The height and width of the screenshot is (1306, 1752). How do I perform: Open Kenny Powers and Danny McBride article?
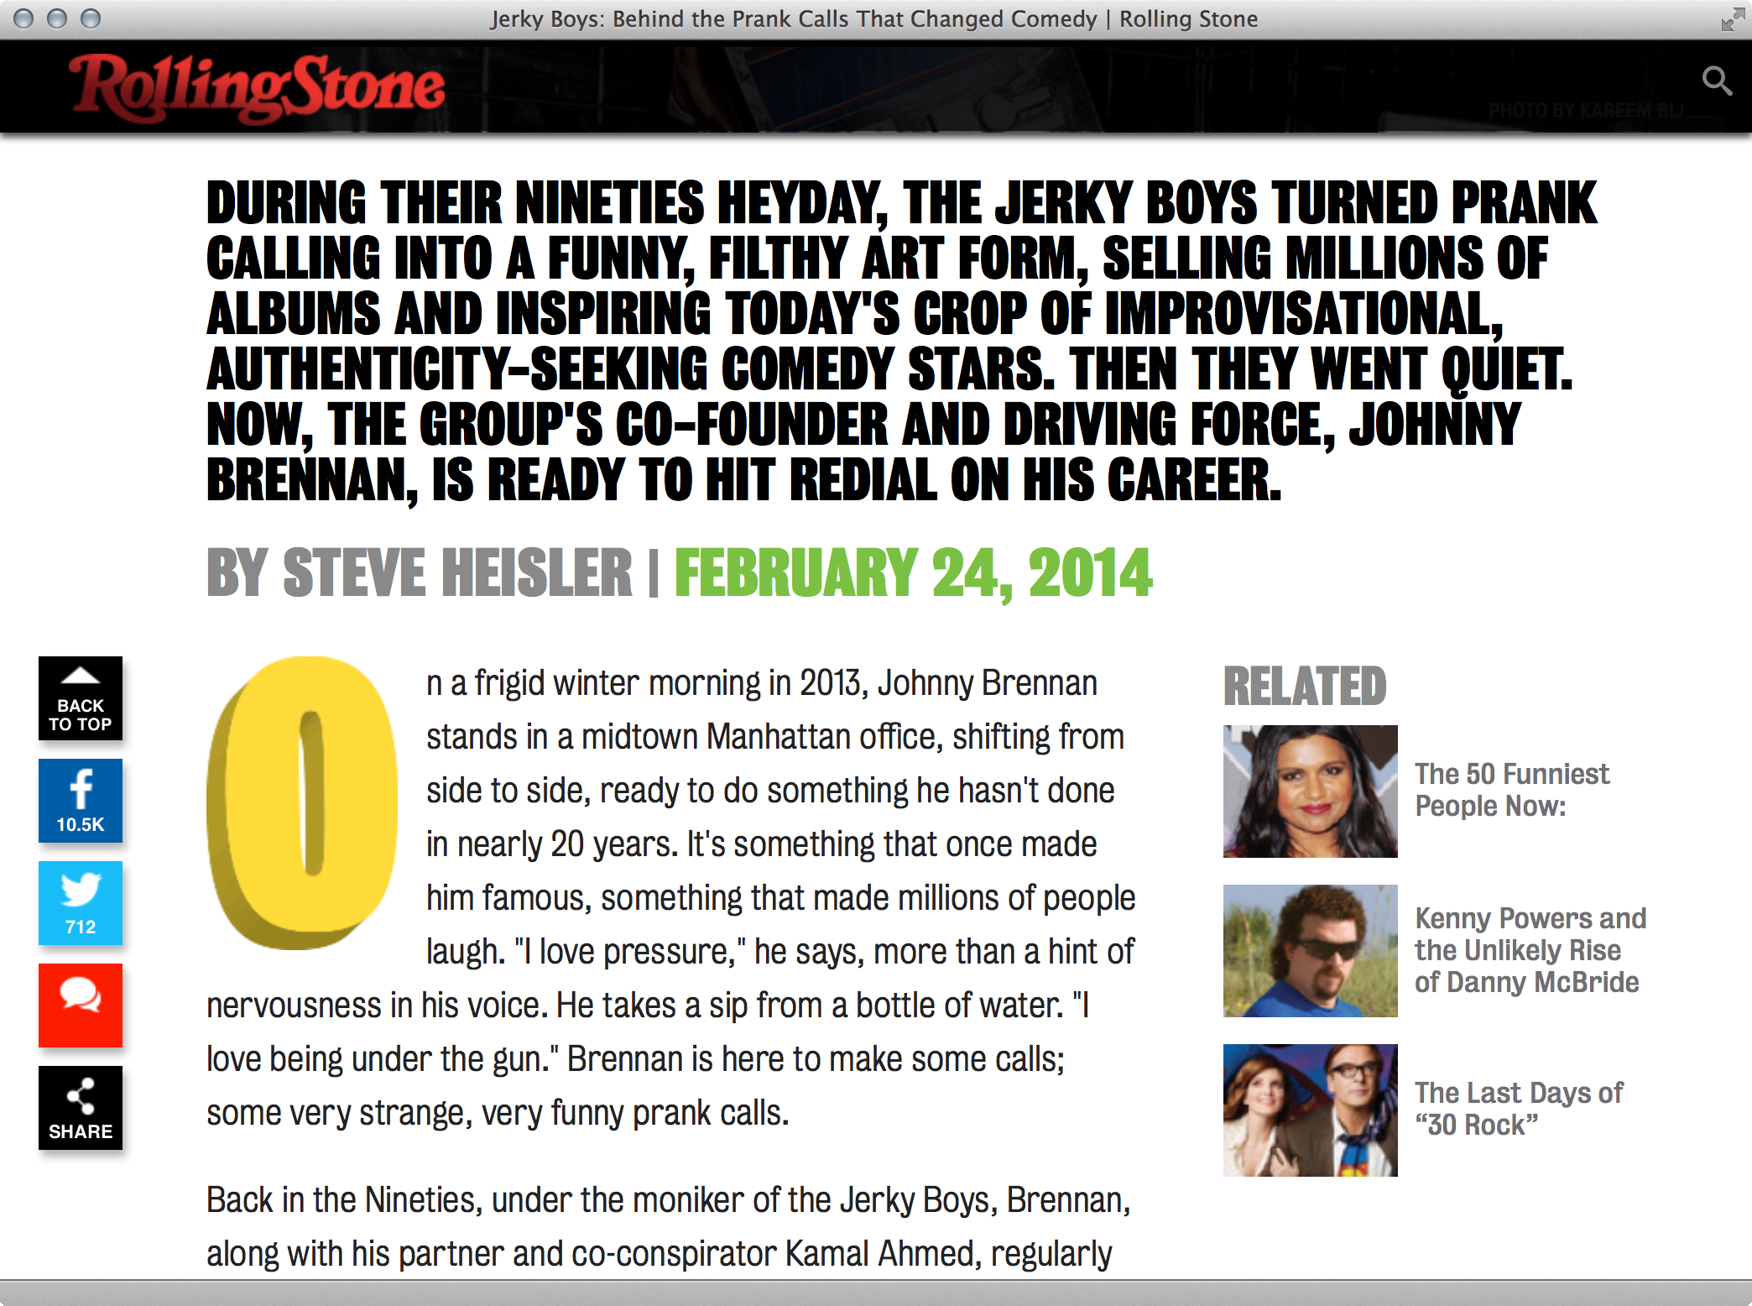pyautogui.click(x=1530, y=950)
